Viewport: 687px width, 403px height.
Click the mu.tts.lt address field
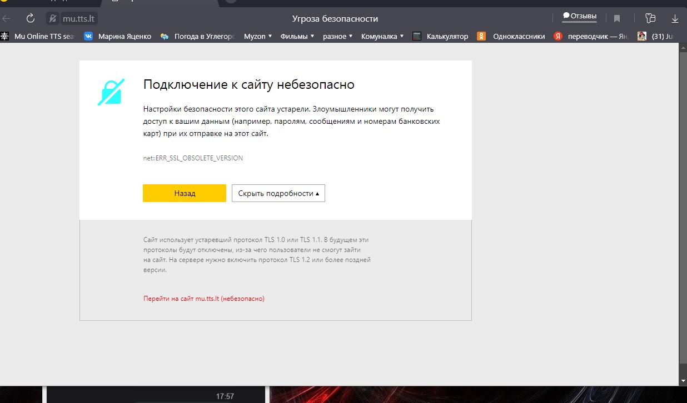(x=78, y=18)
